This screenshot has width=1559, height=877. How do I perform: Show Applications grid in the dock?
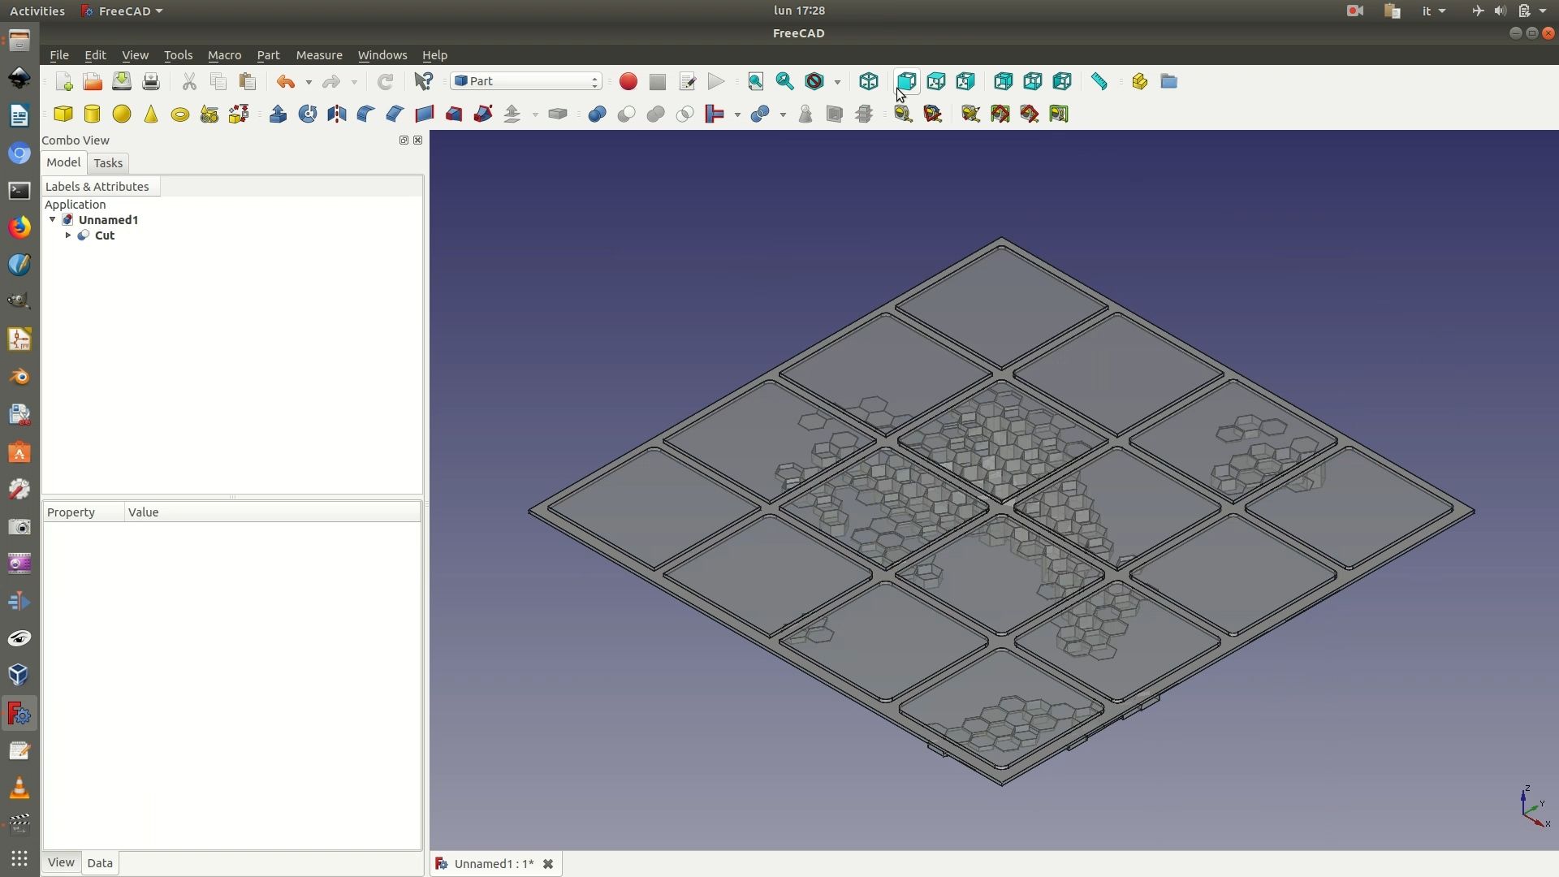coord(19,858)
